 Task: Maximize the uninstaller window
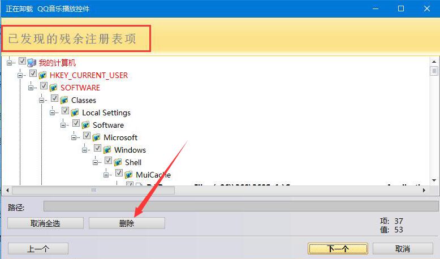point(401,8)
